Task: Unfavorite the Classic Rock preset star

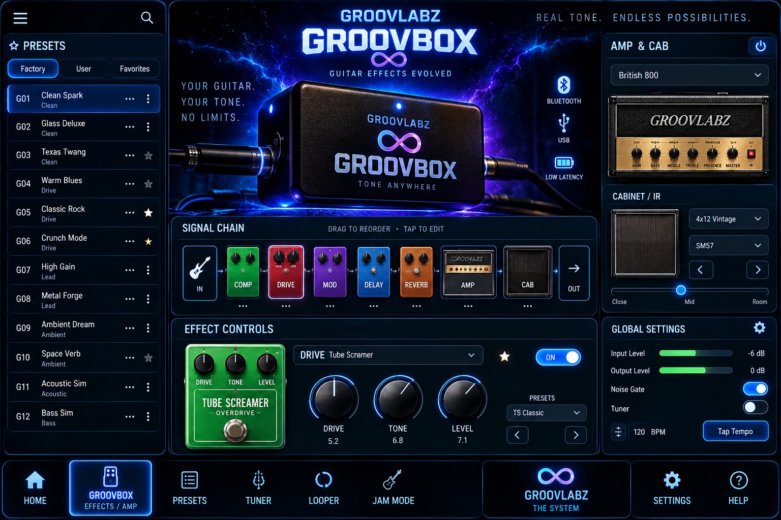Action: point(148,213)
